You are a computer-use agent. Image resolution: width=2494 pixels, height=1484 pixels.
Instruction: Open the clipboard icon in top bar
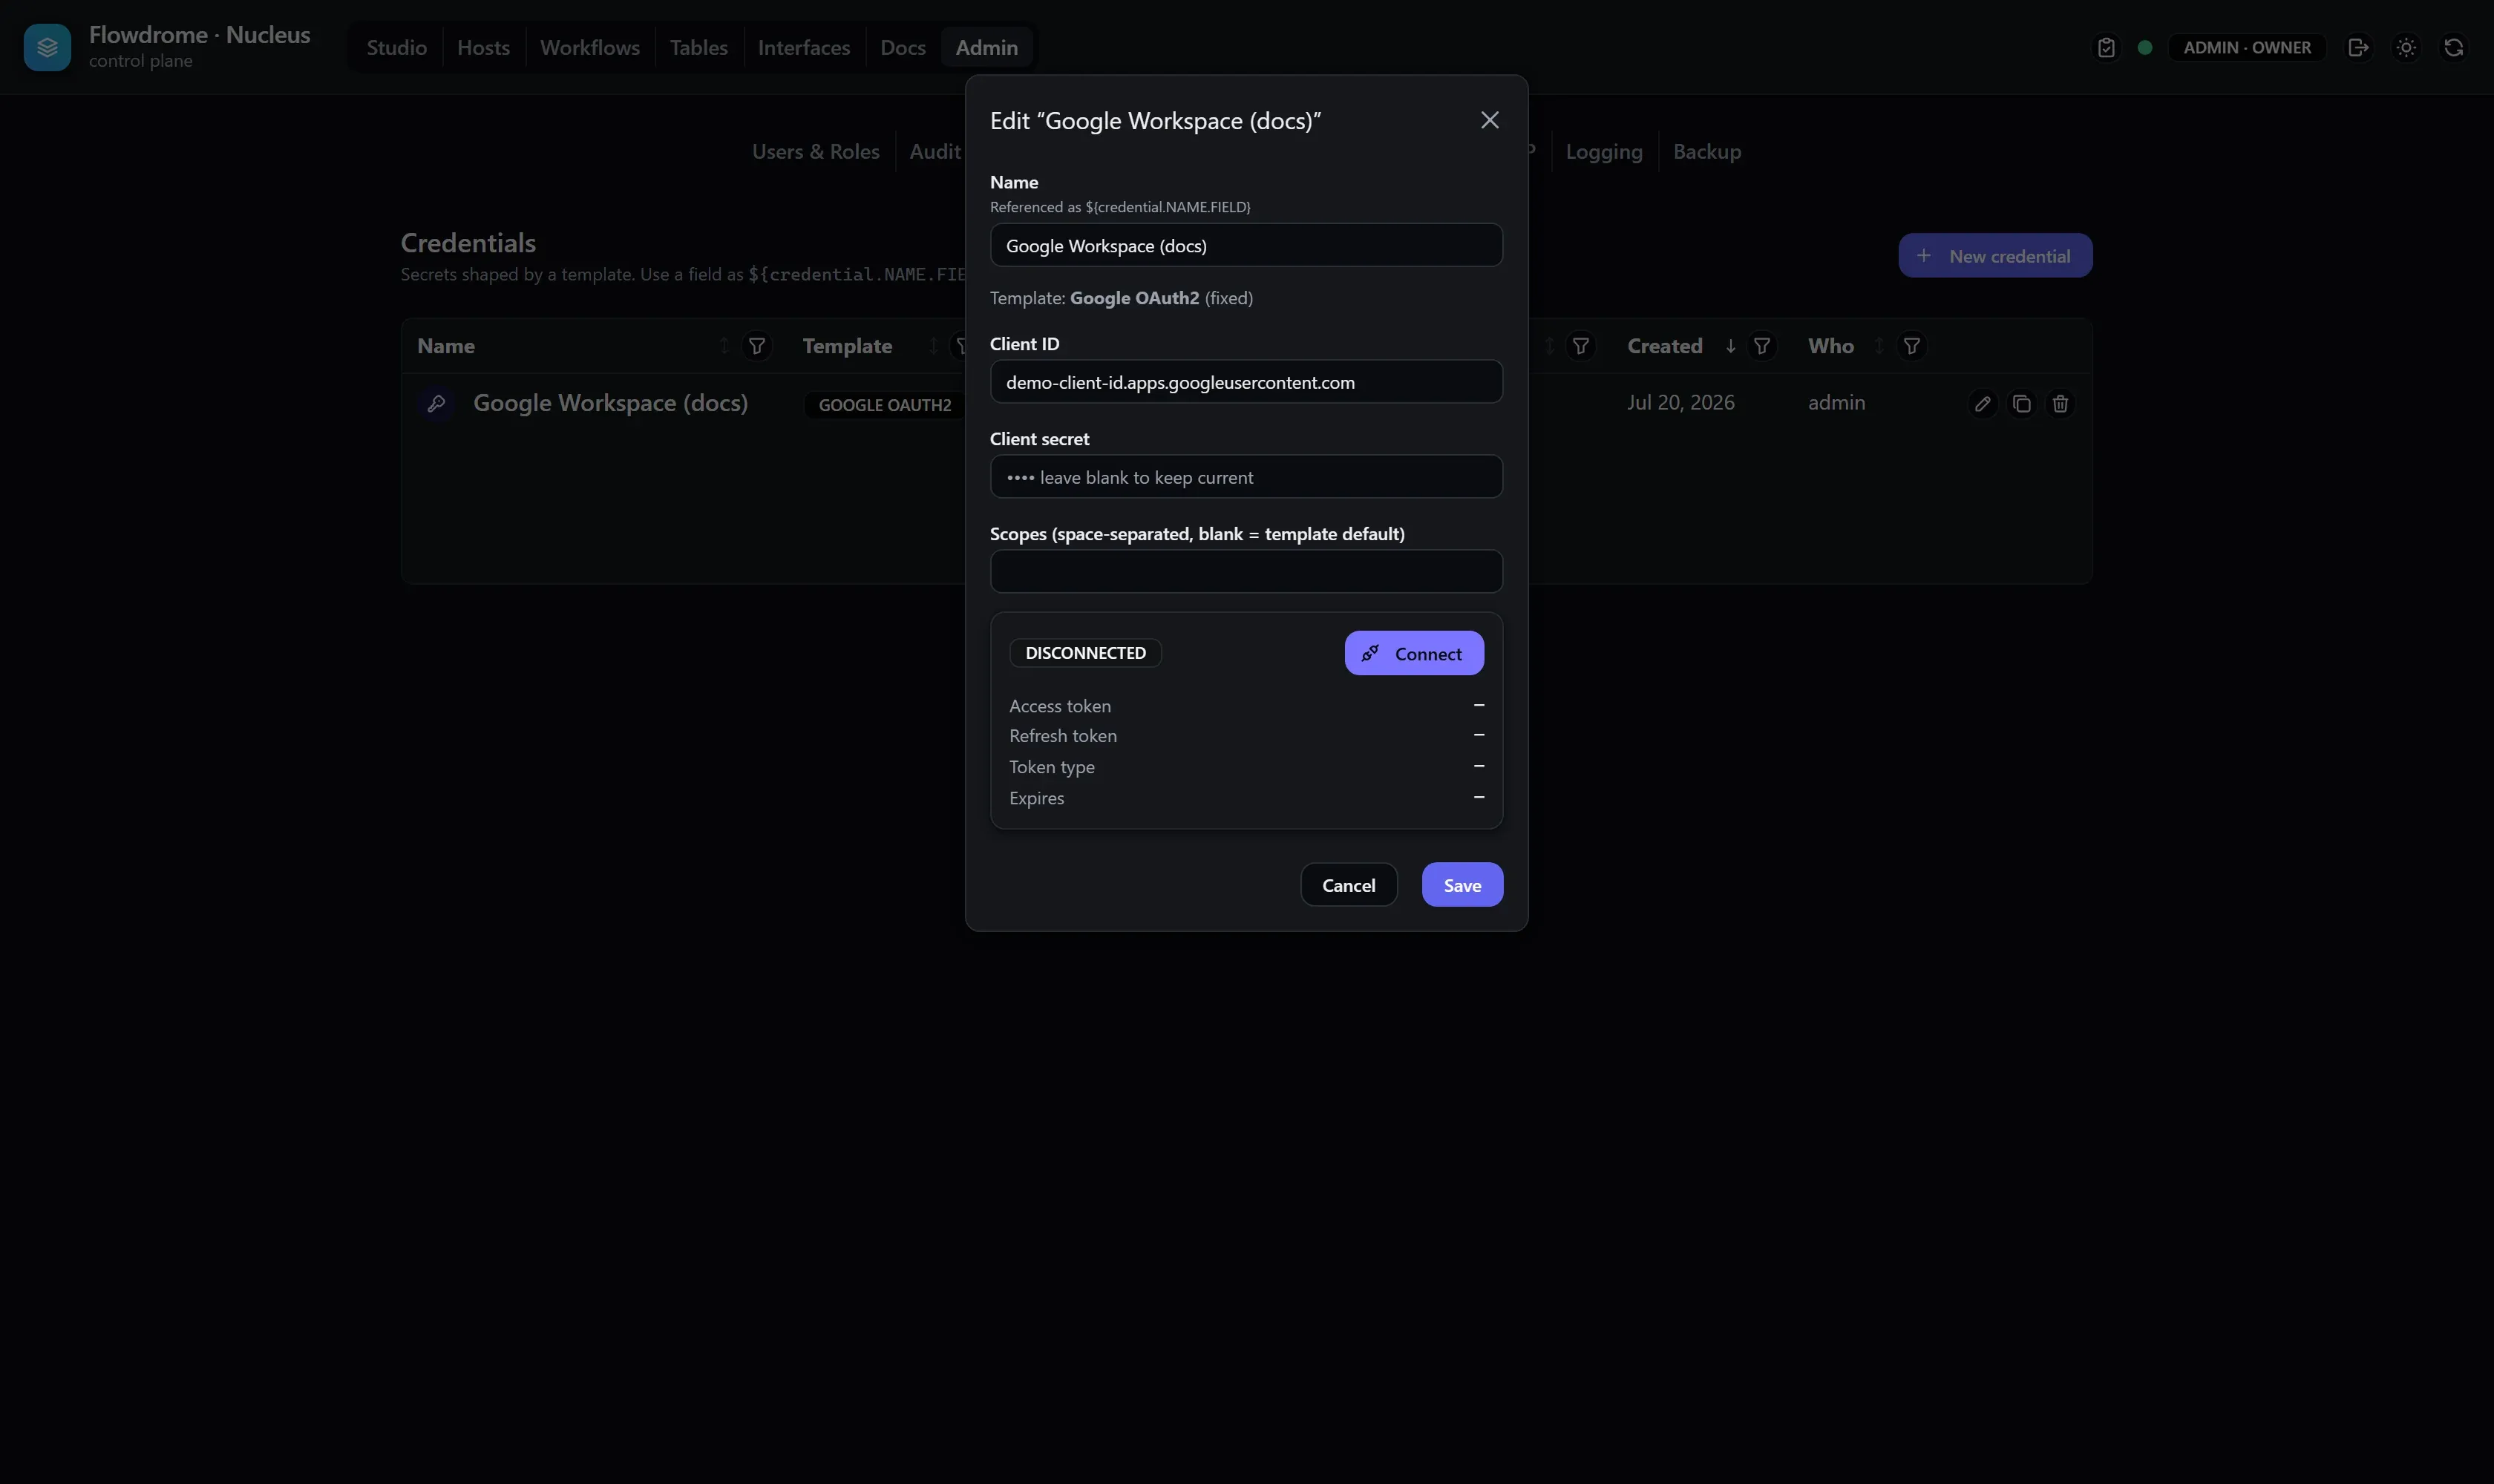click(x=2106, y=47)
